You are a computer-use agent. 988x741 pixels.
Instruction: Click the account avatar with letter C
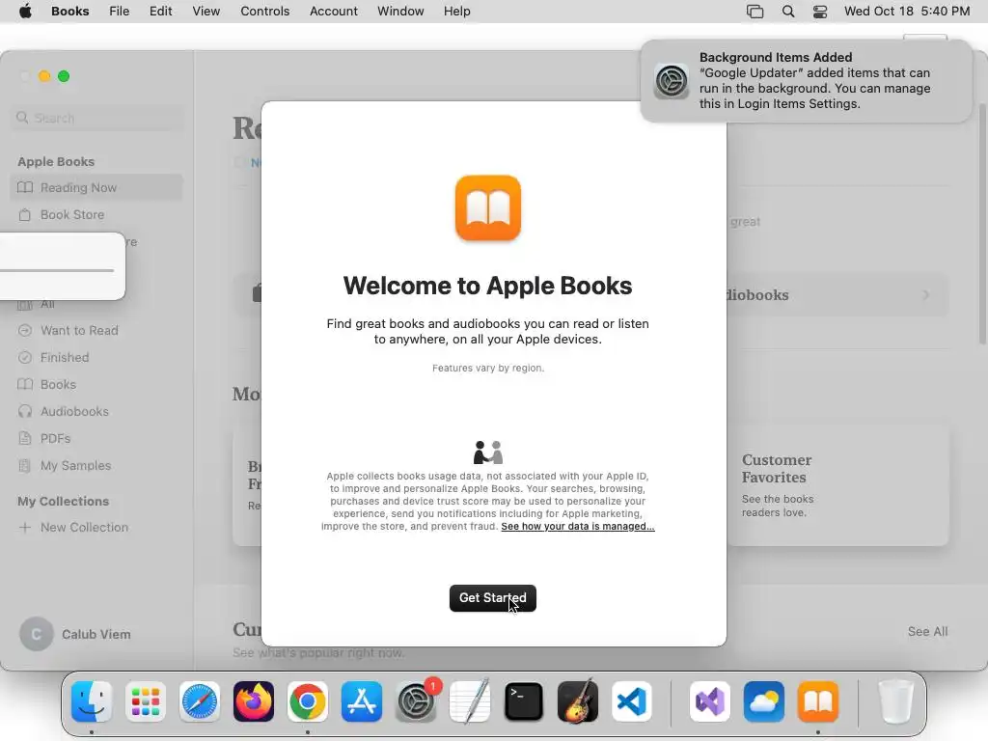point(36,635)
